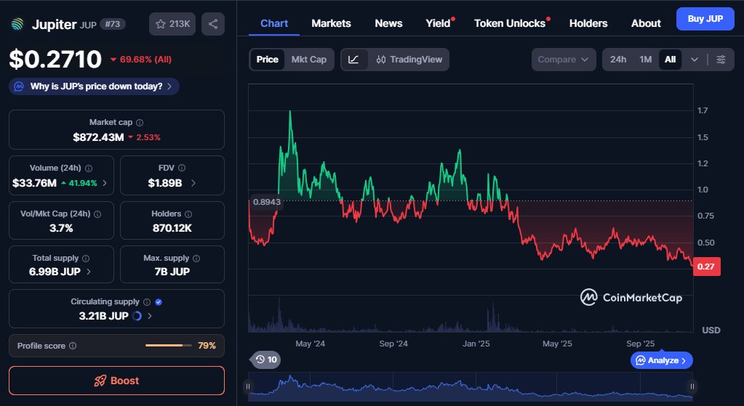Click the info icon beside Total supply
Screen dimensions: 744x406
click(x=86, y=258)
